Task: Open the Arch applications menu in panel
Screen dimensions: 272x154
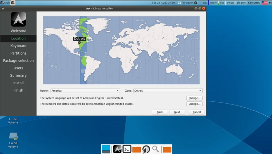Action: [5, 3]
